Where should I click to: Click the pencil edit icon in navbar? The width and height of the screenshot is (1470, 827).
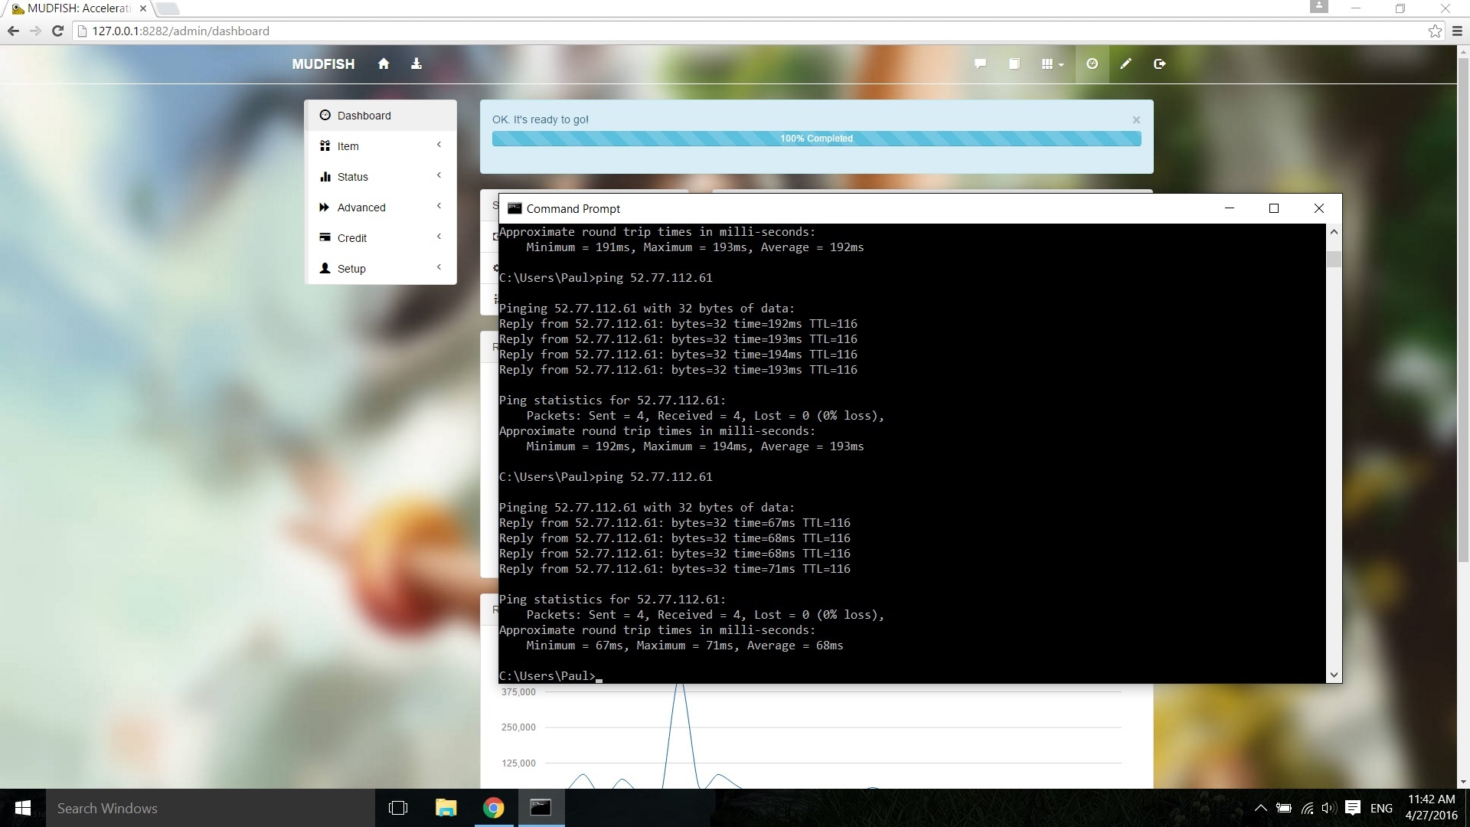point(1125,64)
